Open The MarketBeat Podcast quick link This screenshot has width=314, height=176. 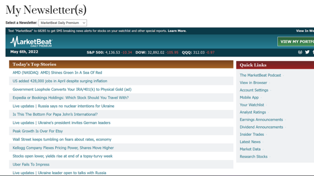click(260, 75)
